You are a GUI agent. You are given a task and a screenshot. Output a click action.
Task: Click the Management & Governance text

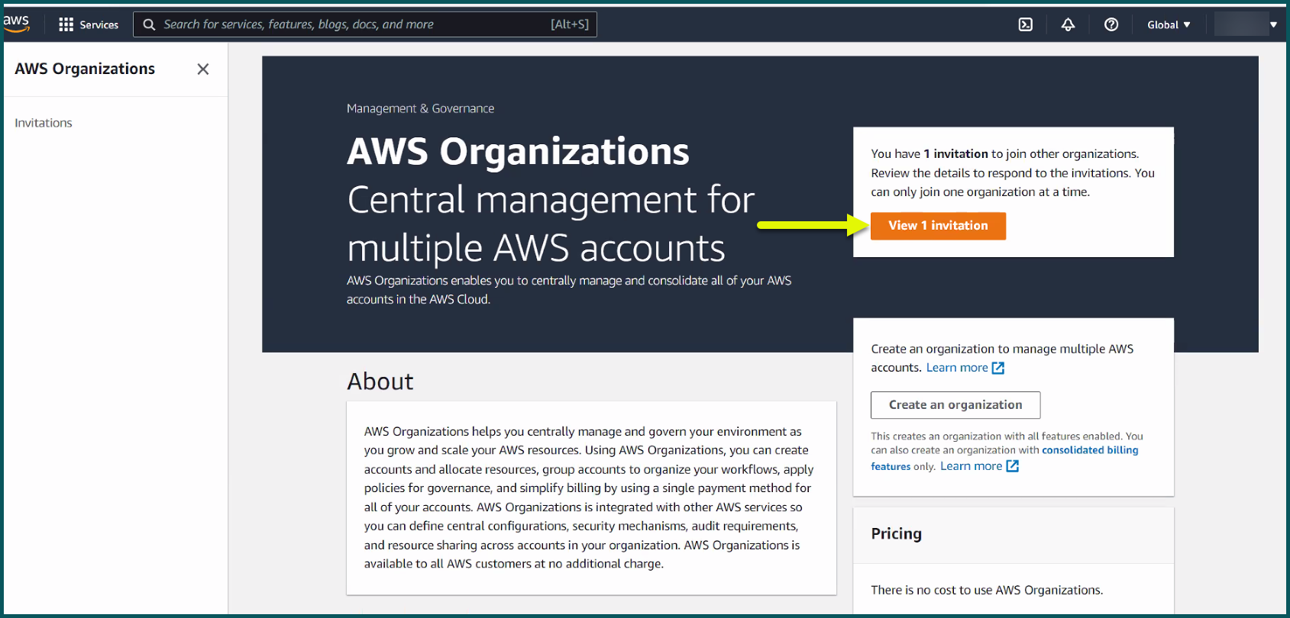coord(420,108)
